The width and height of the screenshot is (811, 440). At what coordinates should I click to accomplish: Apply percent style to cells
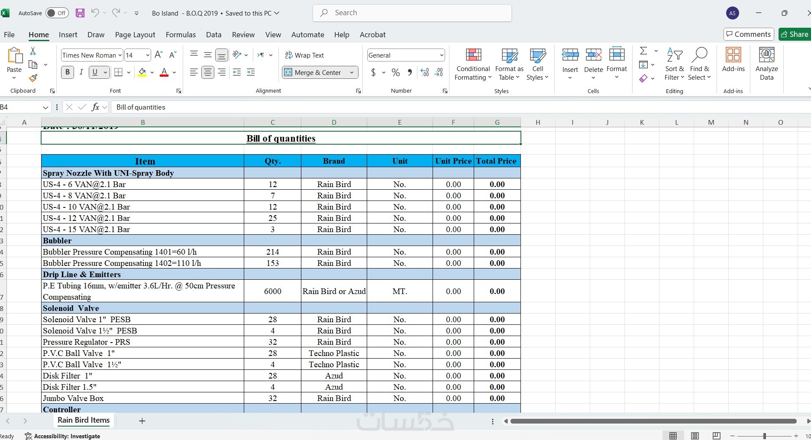pos(396,72)
